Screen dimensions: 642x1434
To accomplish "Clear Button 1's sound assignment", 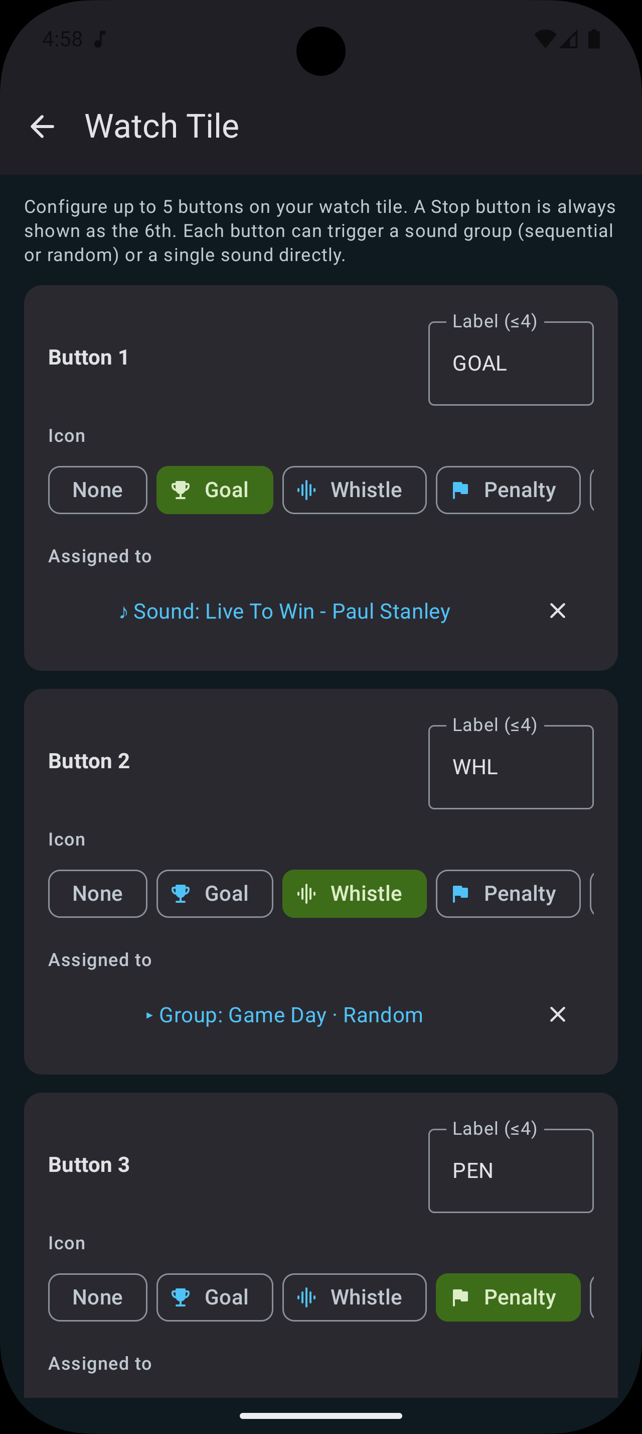I will (x=558, y=611).
